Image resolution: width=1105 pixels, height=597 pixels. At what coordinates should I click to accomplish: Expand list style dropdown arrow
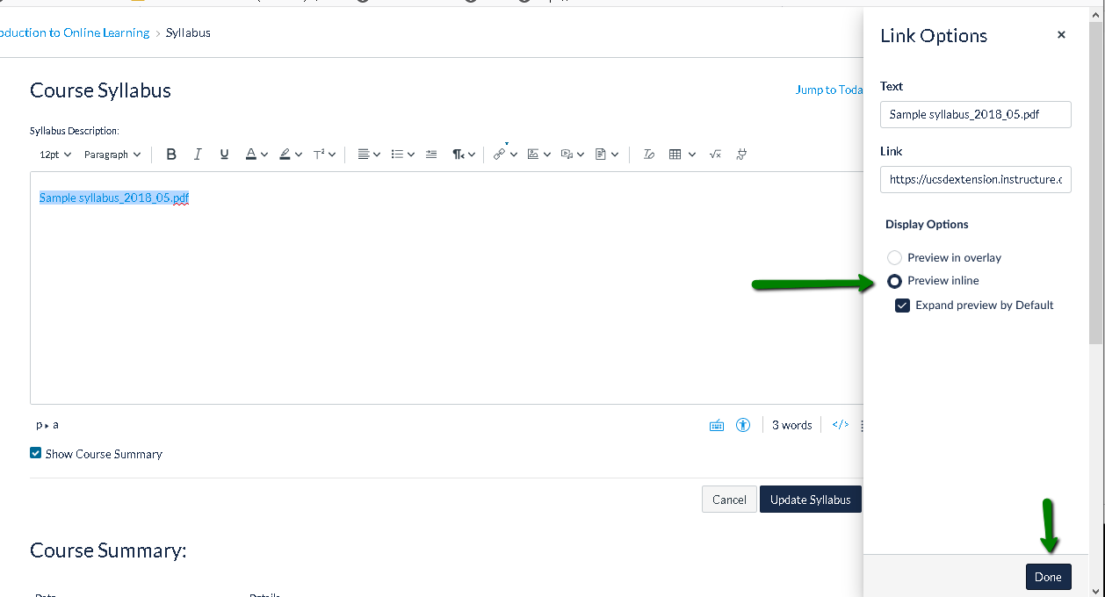[410, 155]
